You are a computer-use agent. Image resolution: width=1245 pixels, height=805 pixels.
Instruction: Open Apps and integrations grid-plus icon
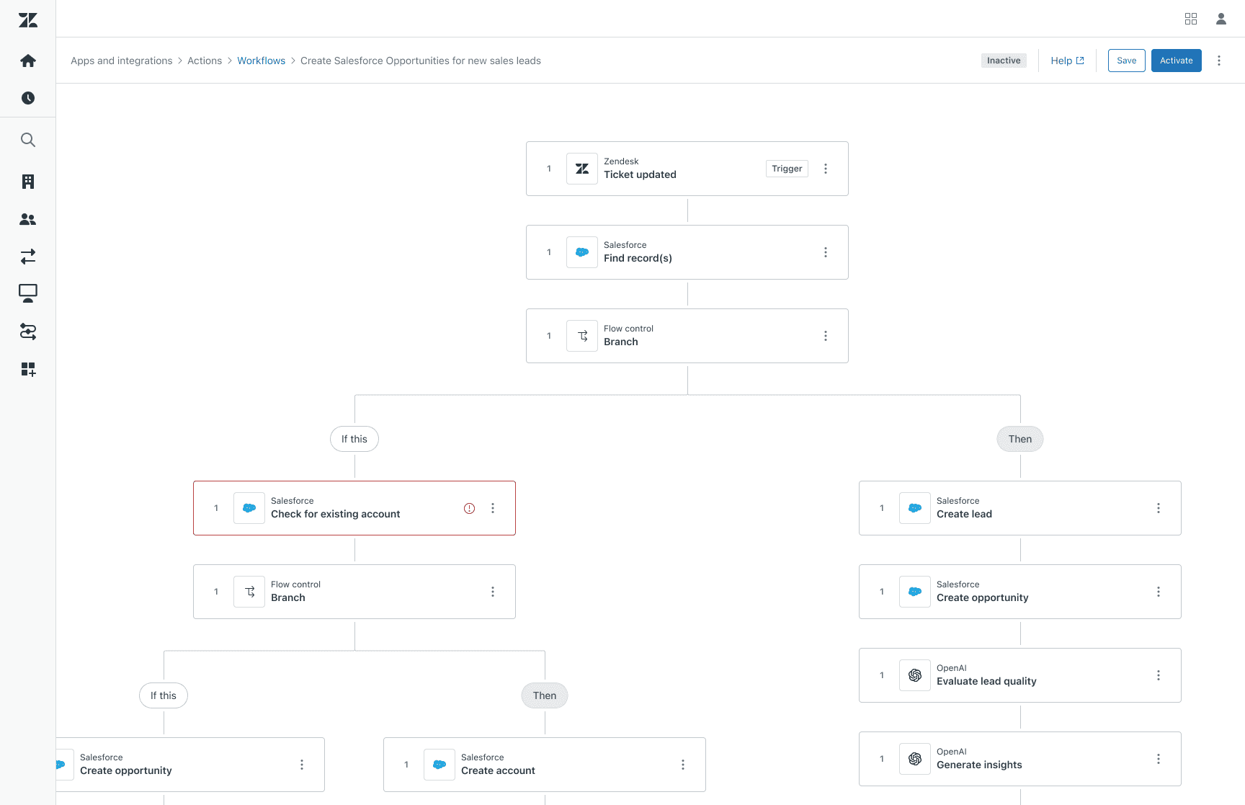click(28, 369)
